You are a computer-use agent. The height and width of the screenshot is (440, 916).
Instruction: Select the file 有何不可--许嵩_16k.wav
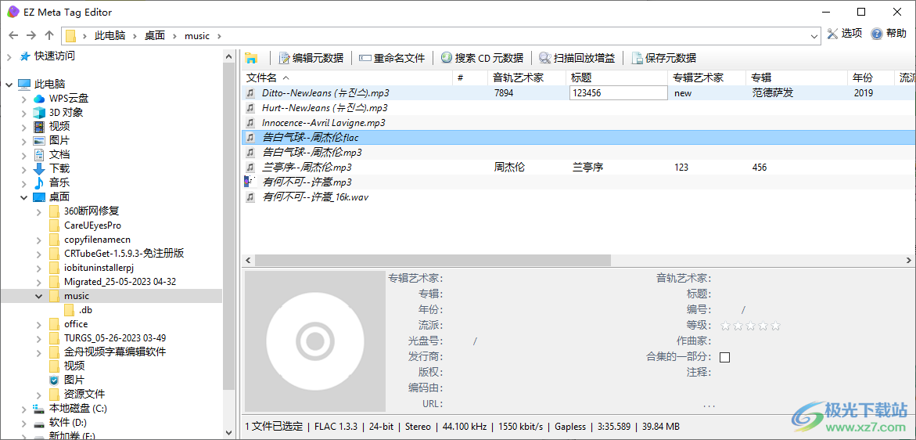coord(315,197)
